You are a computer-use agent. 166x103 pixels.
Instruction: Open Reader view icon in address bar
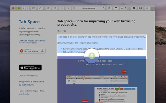(x=74, y=8)
